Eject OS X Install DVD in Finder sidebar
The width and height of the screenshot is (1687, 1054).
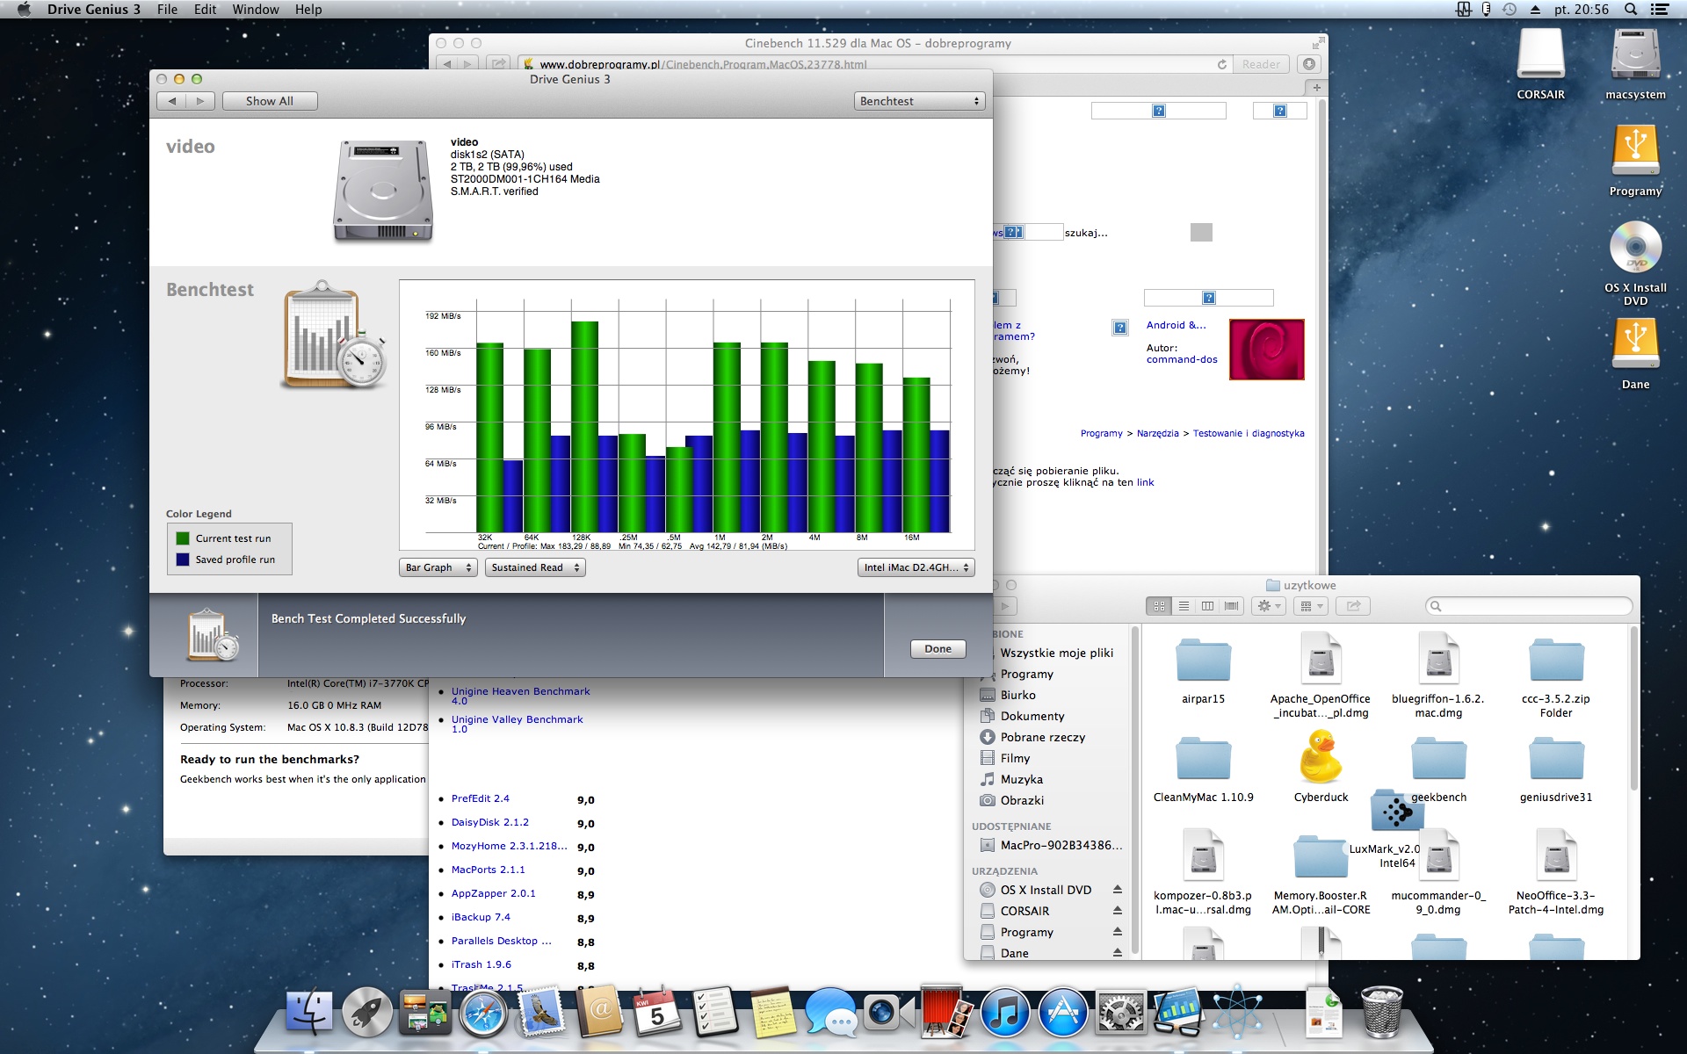pos(1118,890)
